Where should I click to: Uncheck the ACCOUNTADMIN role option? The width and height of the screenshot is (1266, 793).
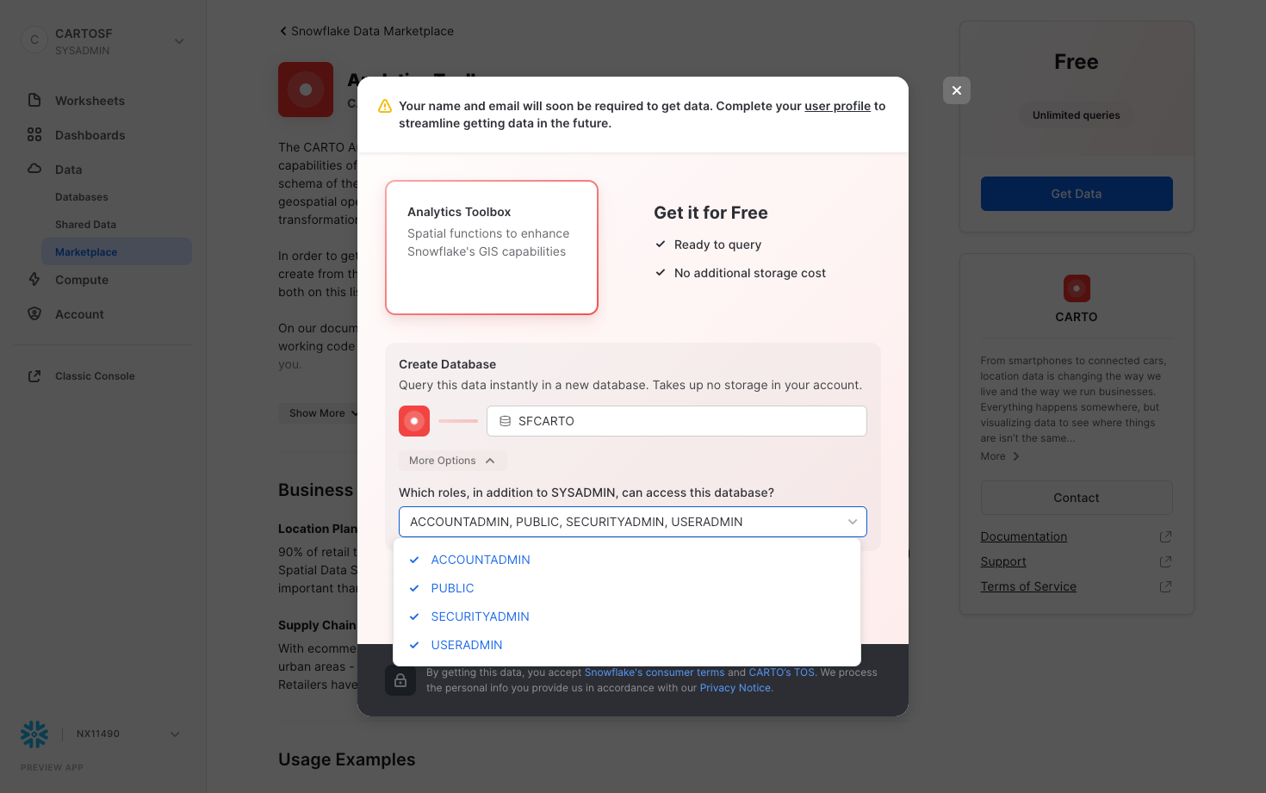(480, 560)
